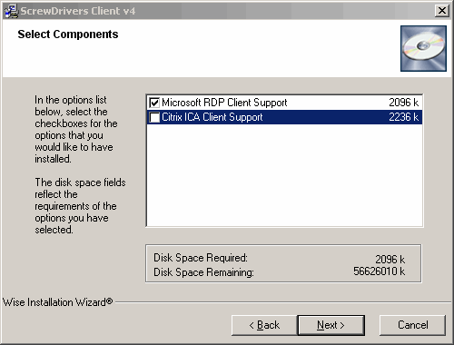Click the Disk Space Remaining label

[203, 272]
